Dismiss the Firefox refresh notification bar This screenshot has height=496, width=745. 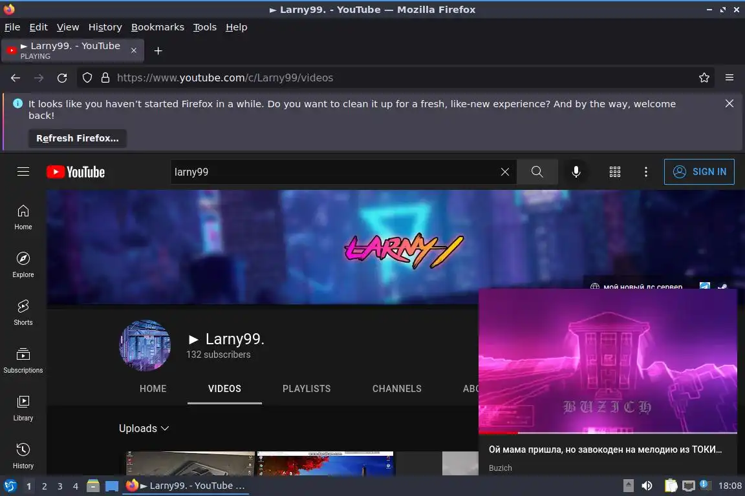coord(729,103)
